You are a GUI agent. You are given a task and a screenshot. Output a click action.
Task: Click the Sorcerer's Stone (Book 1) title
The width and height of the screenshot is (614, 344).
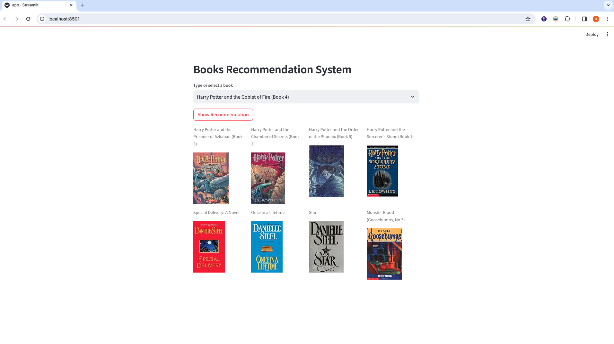[390, 133]
